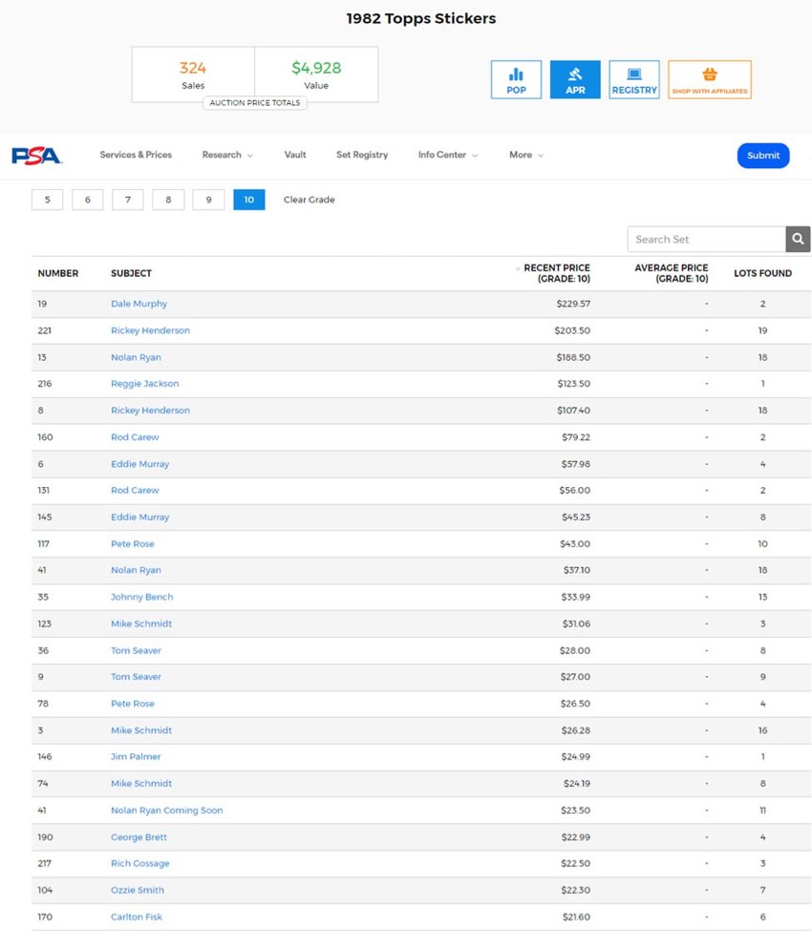This screenshot has width=812, height=931.
Task: Sort by Recent Price column arrow
Action: (518, 269)
